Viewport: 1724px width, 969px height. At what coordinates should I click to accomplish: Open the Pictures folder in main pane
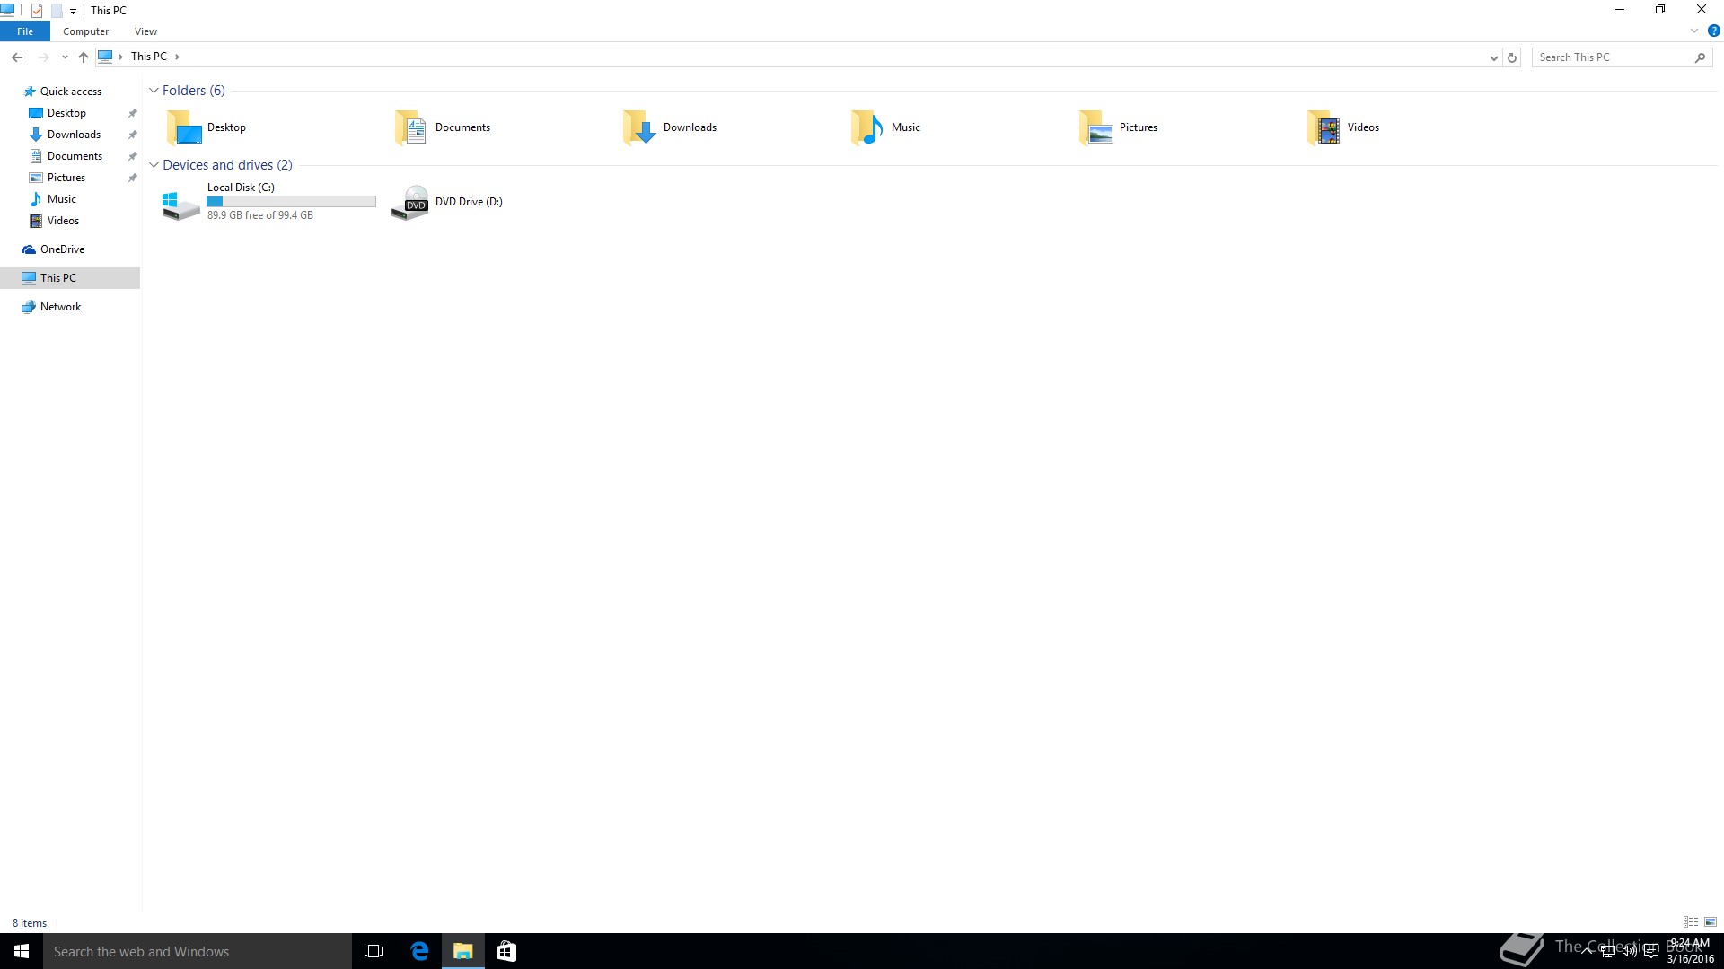[1118, 127]
